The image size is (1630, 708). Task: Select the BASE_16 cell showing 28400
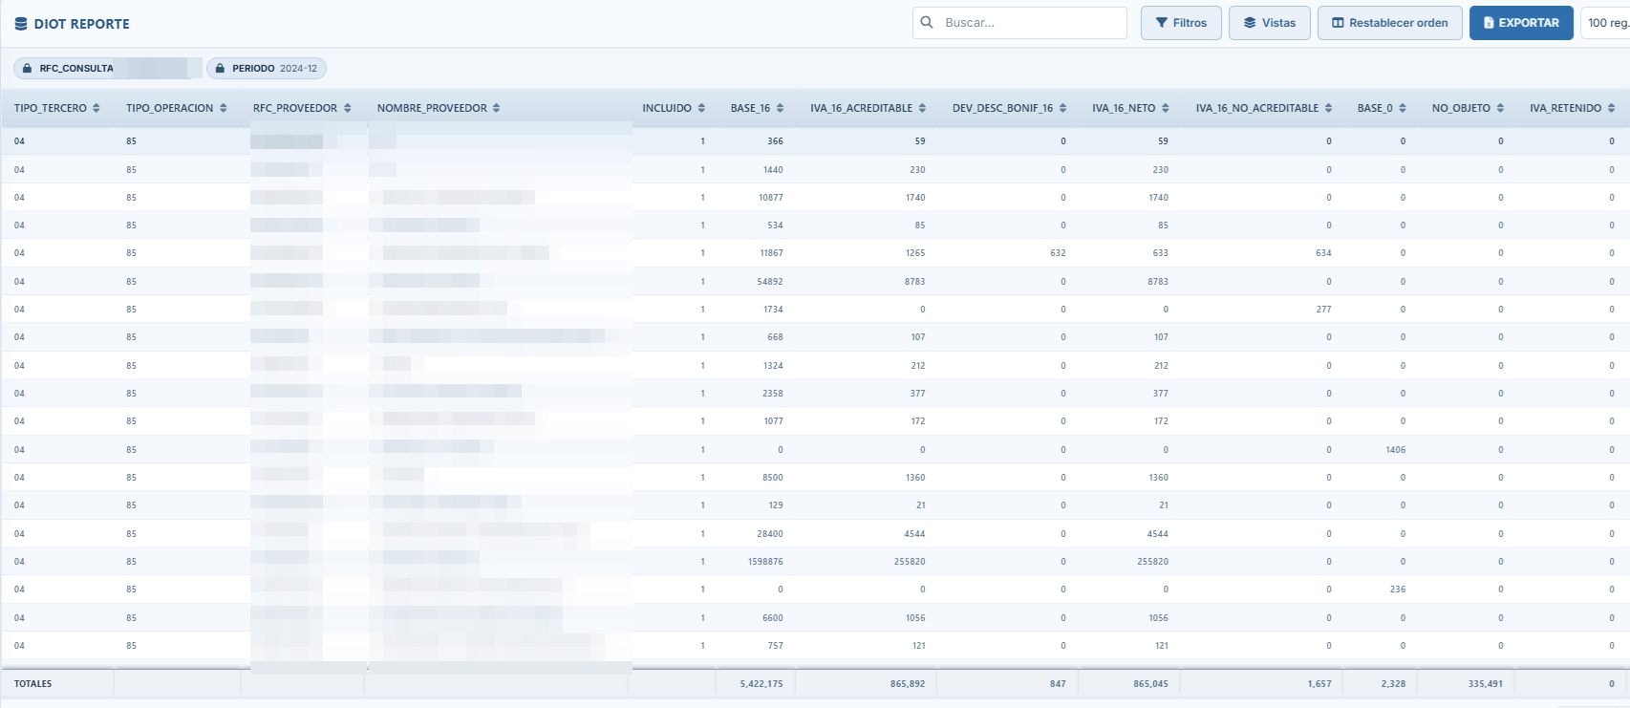click(x=770, y=534)
